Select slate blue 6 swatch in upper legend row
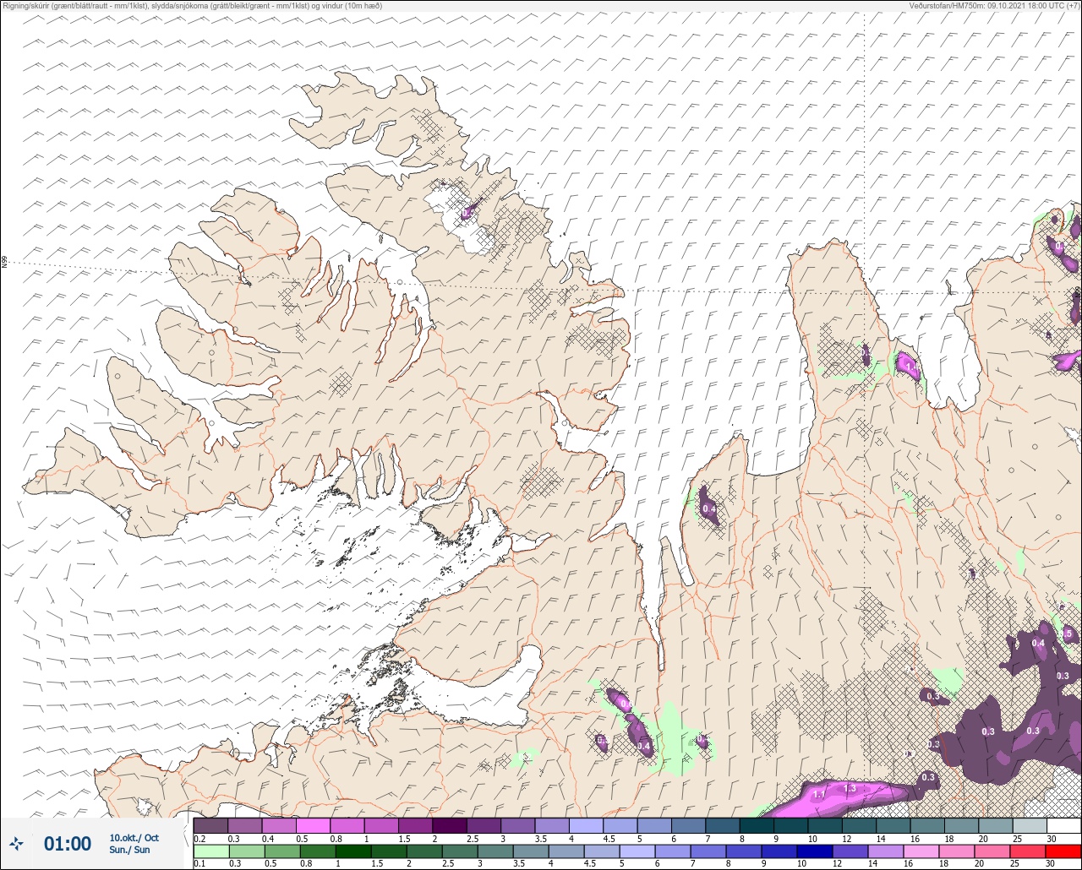 [688, 825]
